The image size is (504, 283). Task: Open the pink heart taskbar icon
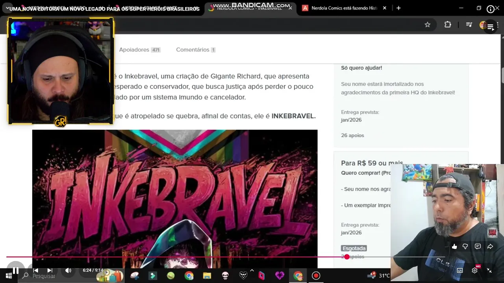tap(280, 276)
